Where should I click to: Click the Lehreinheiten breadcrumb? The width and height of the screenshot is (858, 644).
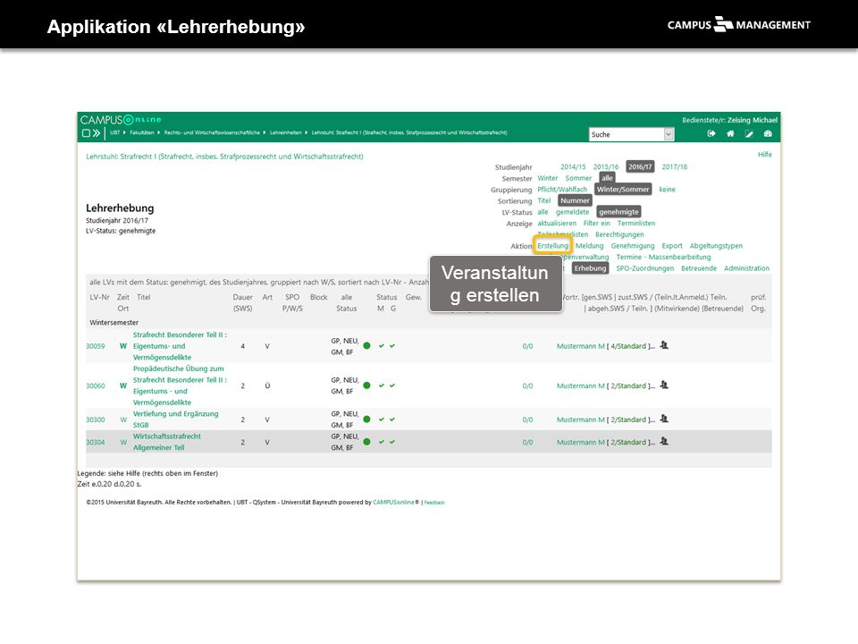click(286, 132)
